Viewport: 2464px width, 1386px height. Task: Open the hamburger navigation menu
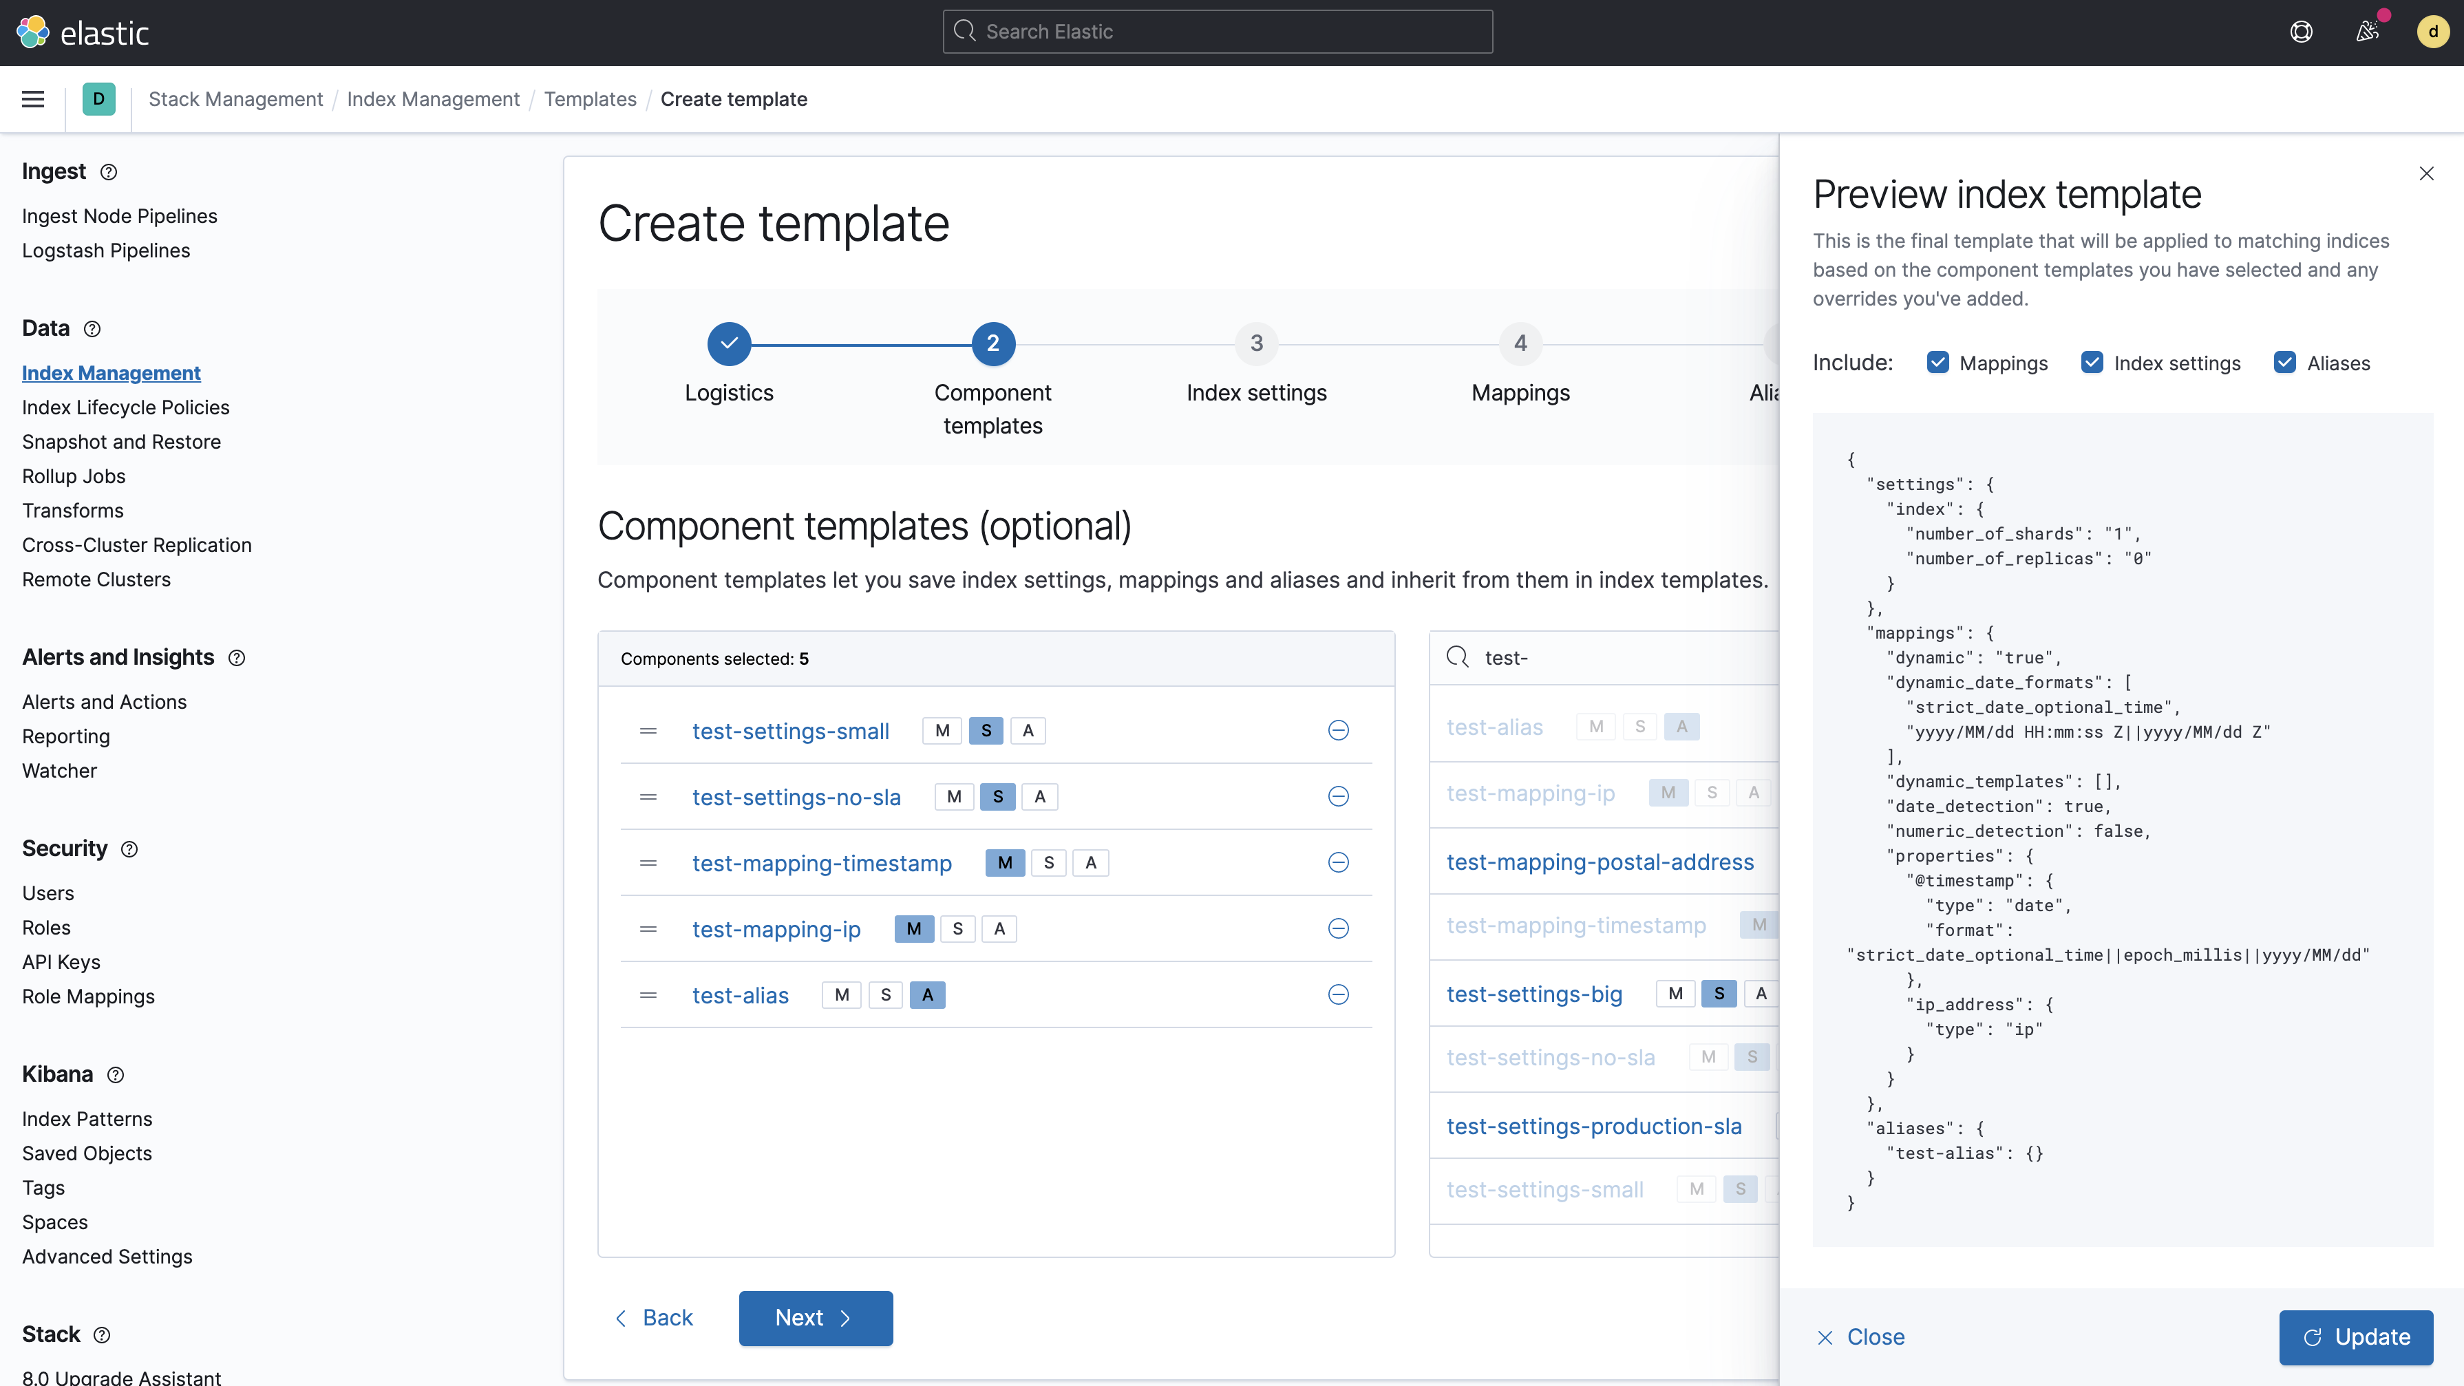point(34,98)
